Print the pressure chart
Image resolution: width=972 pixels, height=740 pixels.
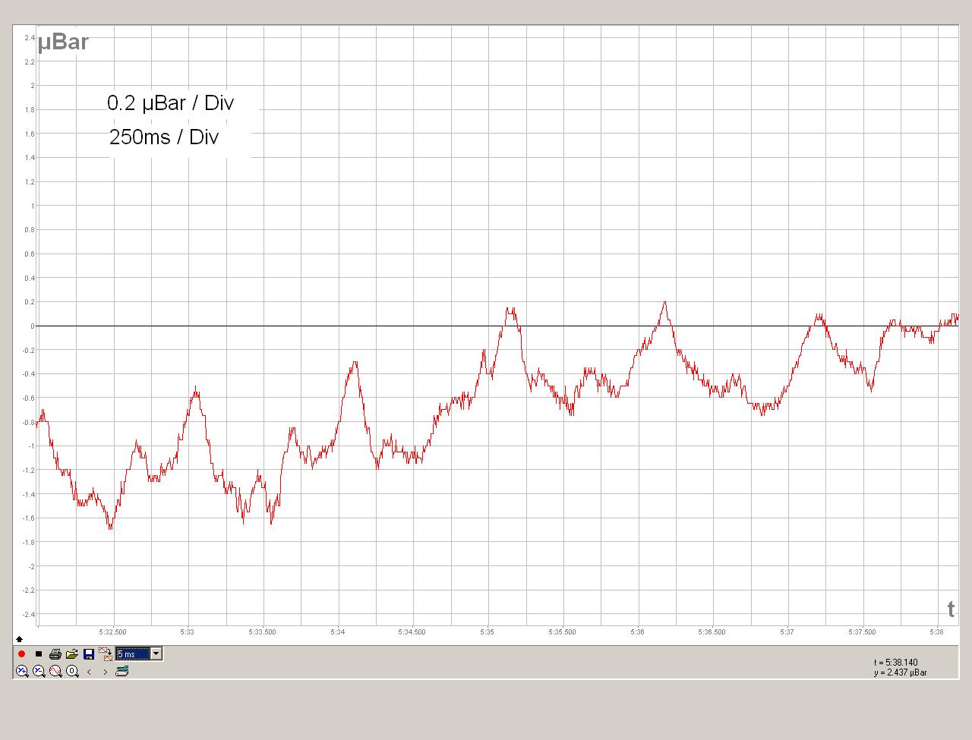(x=55, y=654)
